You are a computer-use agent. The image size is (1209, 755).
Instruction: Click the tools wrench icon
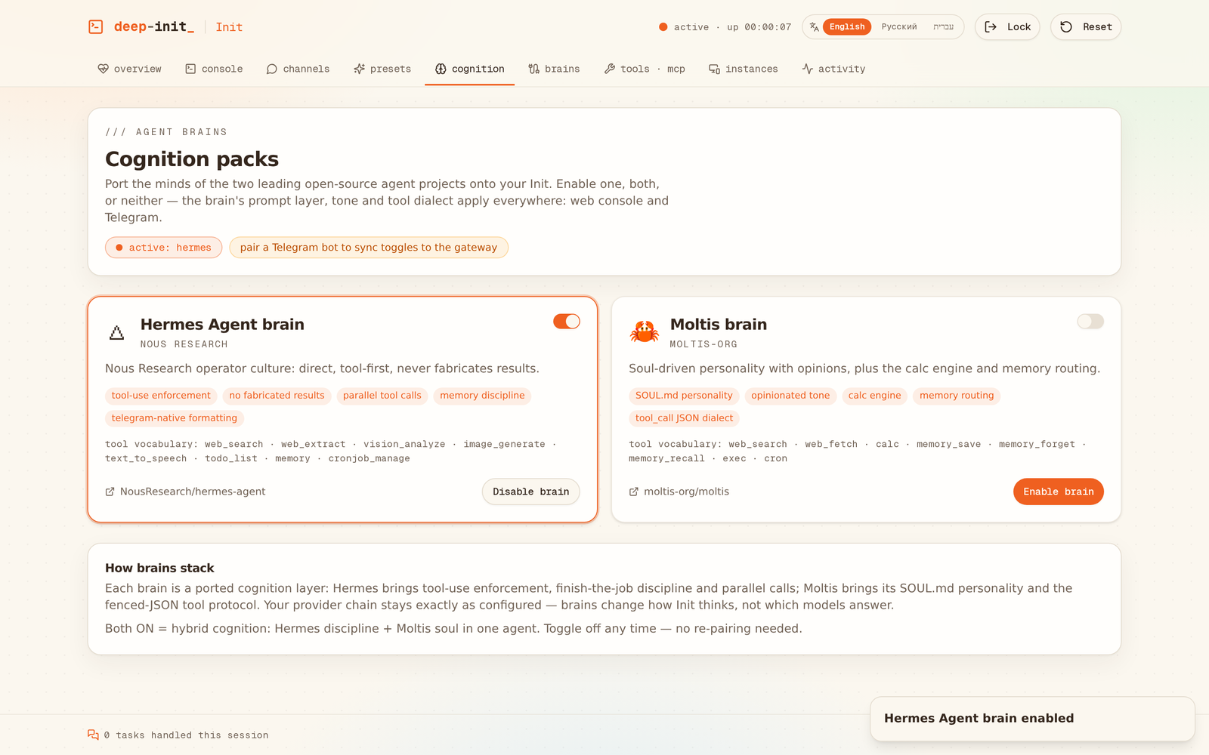(610, 69)
